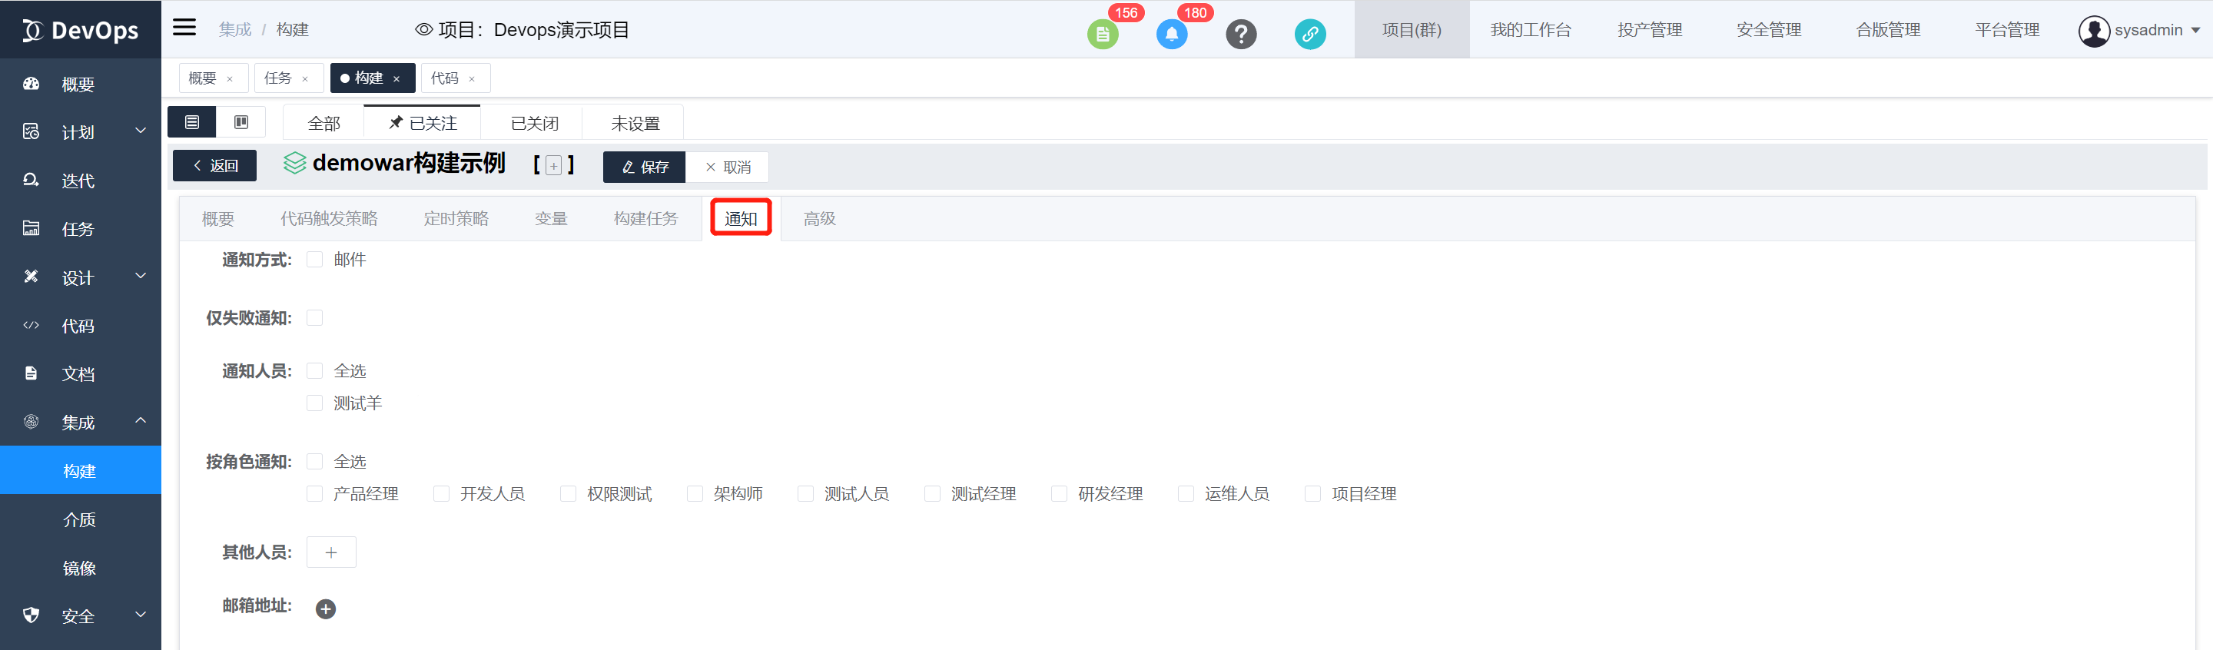Open the blue bell alerts icon
Screen dimensions: 2213x650
pos(1171,35)
